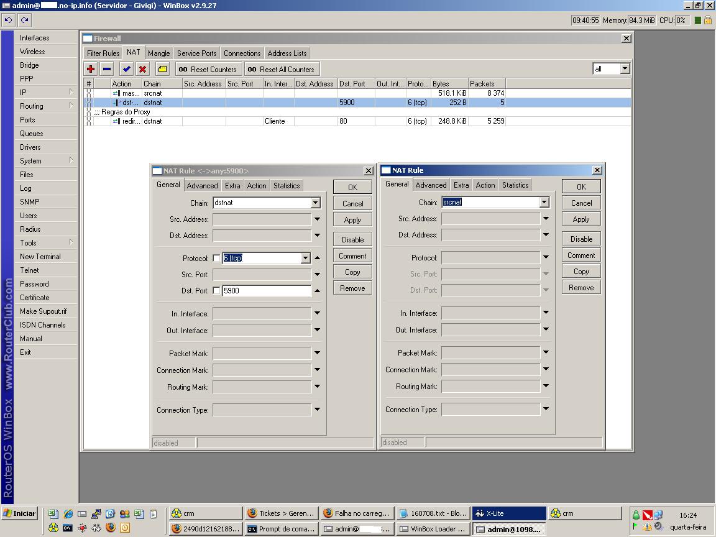Click the yellow comment note icon

coord(162,69)
